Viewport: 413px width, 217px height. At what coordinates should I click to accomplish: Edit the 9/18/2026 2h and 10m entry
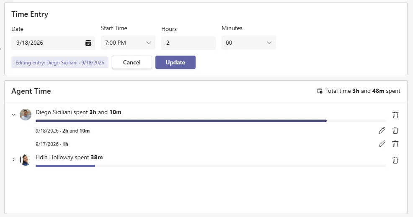[382, 130]
